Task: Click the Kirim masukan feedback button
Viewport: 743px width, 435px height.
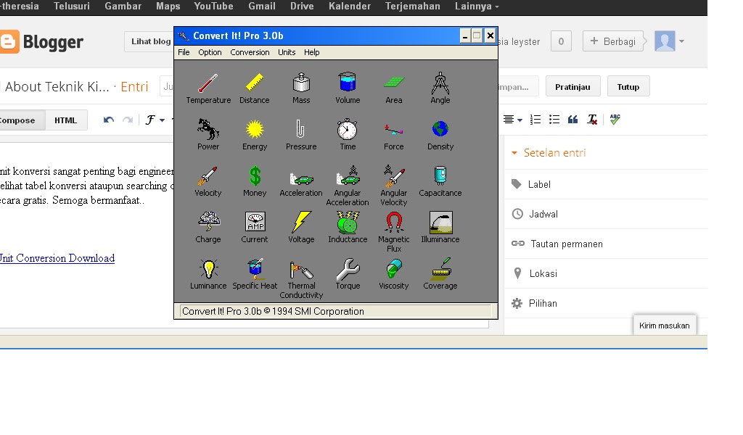Action: [x=665, y=326]
